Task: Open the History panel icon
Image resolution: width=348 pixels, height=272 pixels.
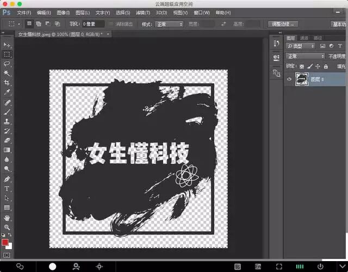Action: (276, 44)
